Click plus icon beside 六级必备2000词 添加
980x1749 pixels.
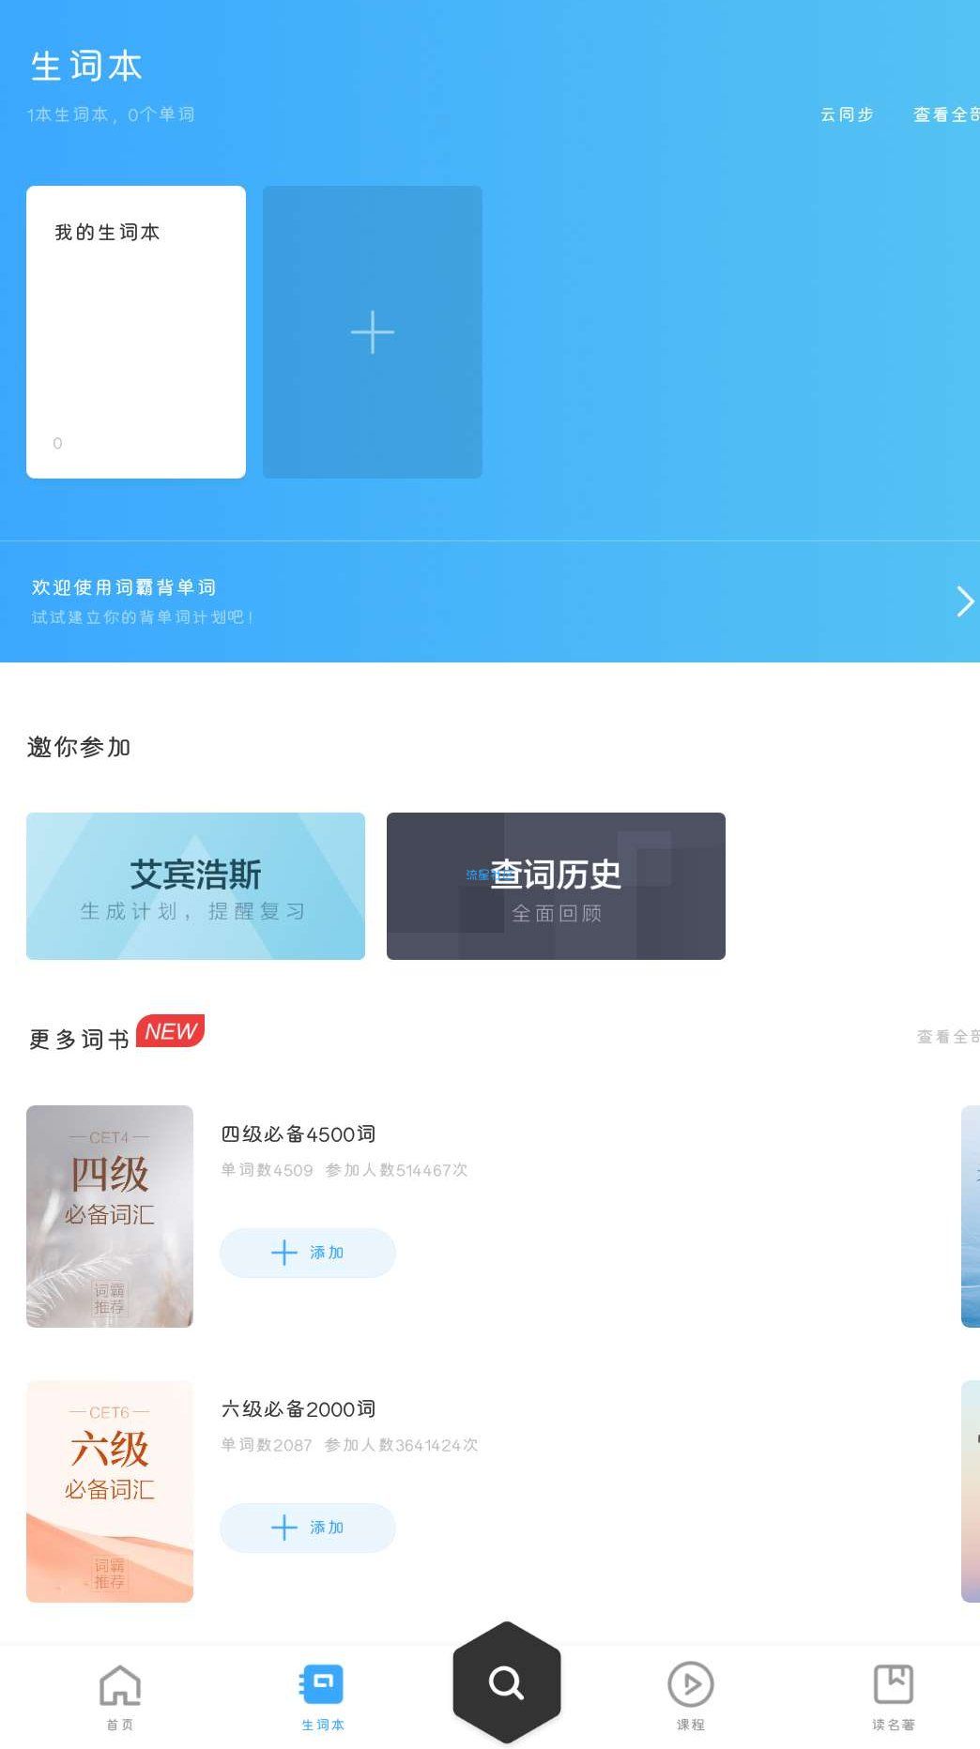click(x=284, y=1528)
